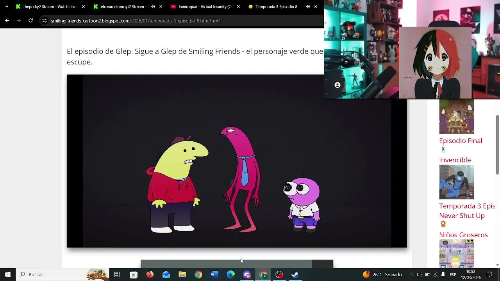Switch the ESP input language
500x281 pixels.
[x=453, y=274]
